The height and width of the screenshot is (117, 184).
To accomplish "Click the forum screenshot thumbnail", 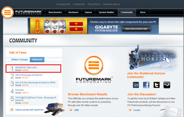I will coord(172,111).
